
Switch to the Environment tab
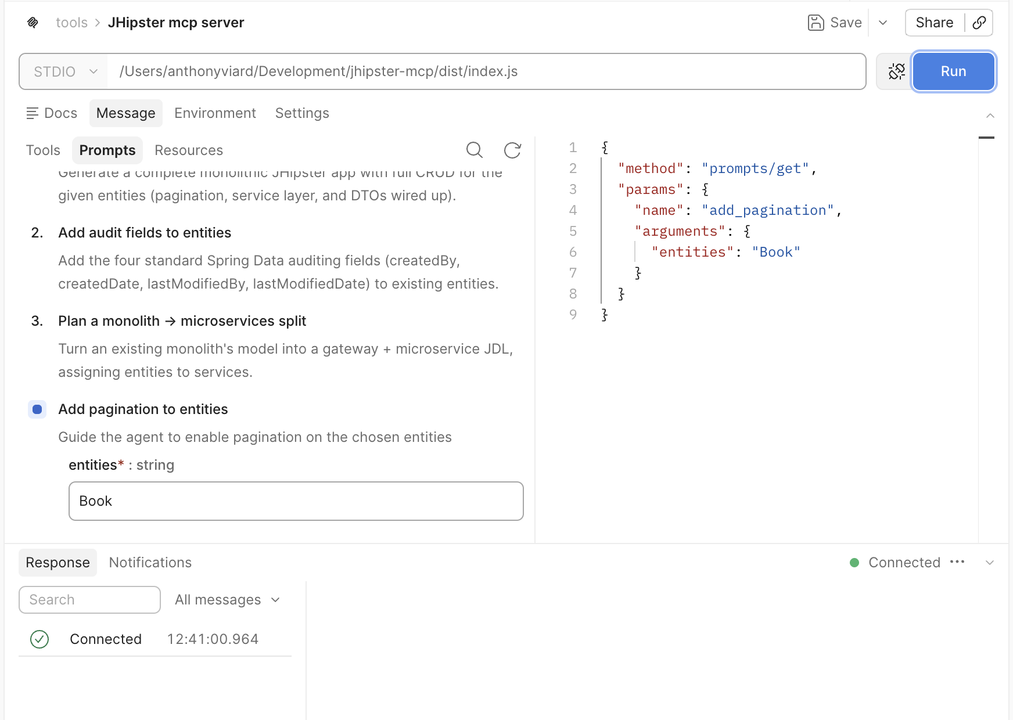click(x=215, y=113)
